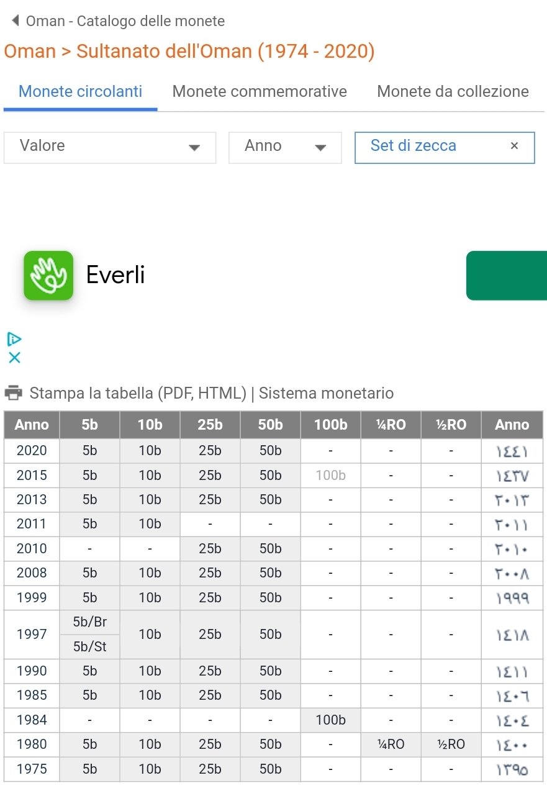This screenshot has width=547, height=801.
Task: Switch to Monete commemorative tab
Action: [260, 92]
